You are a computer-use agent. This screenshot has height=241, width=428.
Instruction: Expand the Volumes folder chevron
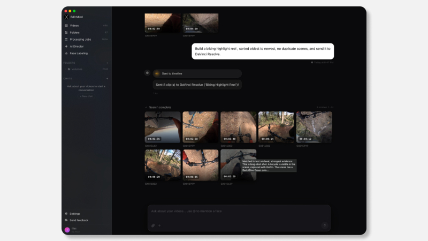[x=65, y=69]
